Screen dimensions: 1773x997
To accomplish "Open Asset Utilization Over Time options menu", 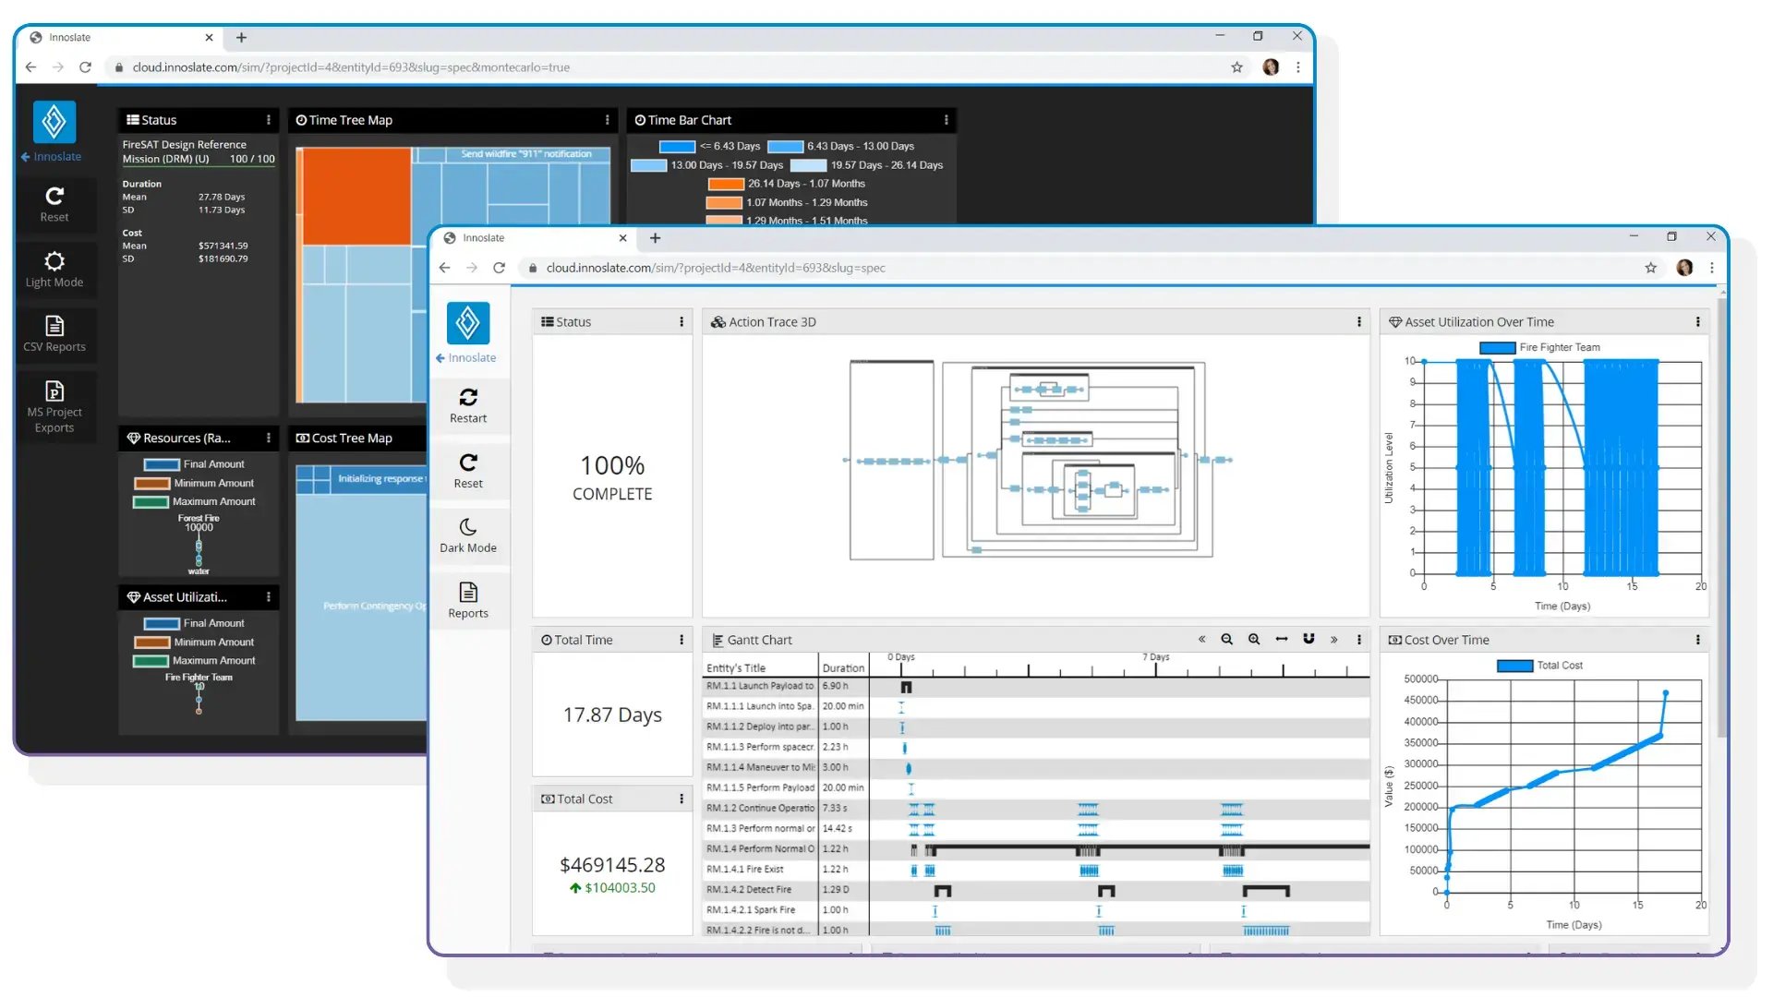I will pos(1697,322).
